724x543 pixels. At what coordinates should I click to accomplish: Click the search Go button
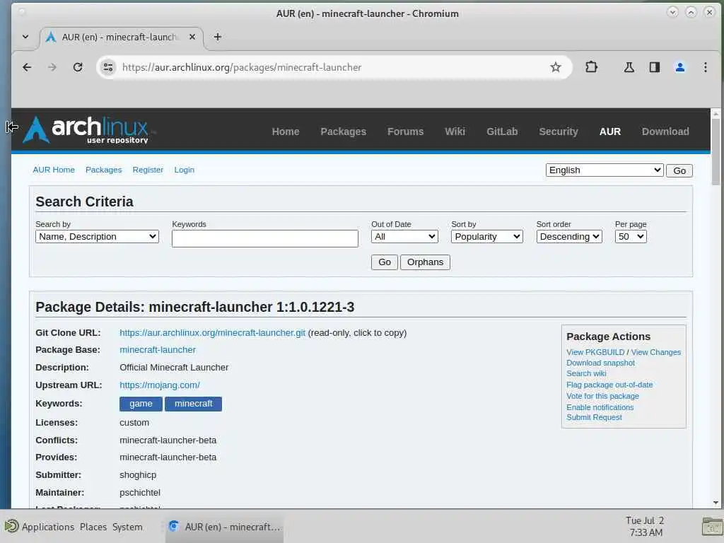pyautogui.click(x=384, y=262)
